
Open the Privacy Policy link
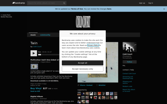pos(93,45)
